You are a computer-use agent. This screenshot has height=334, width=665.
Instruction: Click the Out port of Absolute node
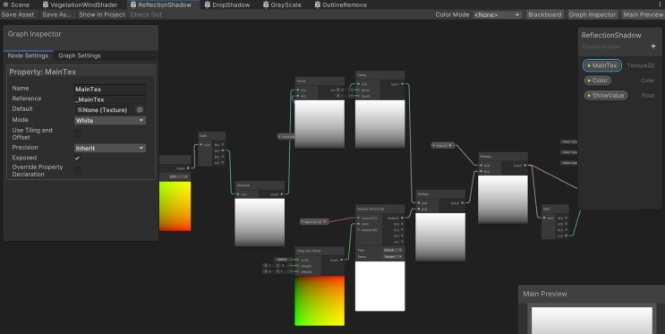[282, 194]
